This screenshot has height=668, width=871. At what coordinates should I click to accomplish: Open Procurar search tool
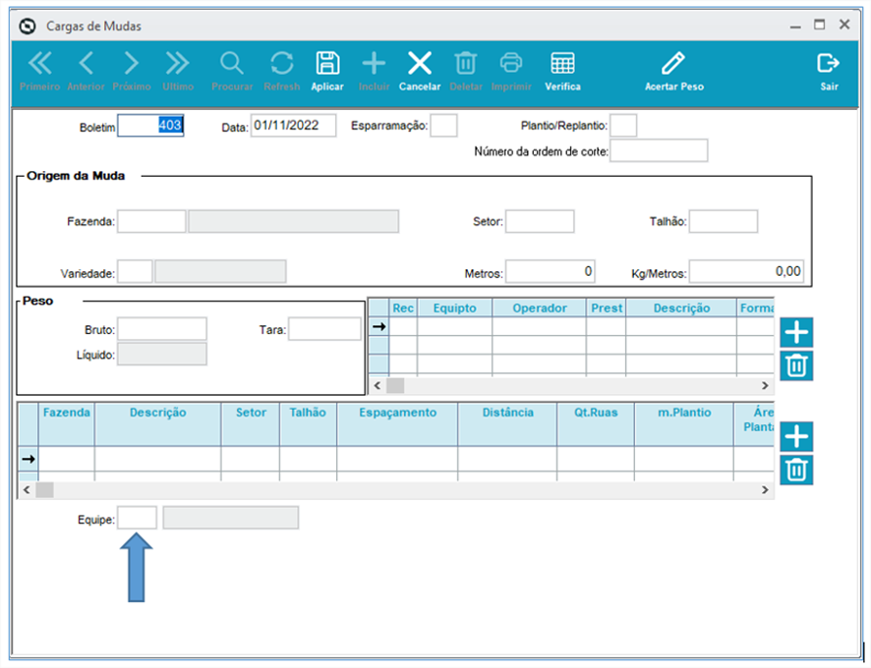(232, 71)
